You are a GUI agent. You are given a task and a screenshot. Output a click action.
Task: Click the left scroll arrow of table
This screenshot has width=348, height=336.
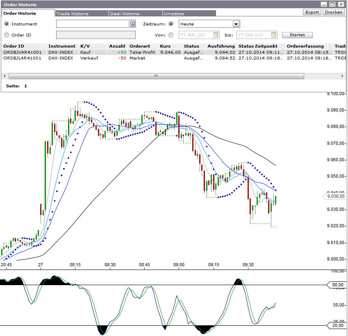(x=5, y=76)
